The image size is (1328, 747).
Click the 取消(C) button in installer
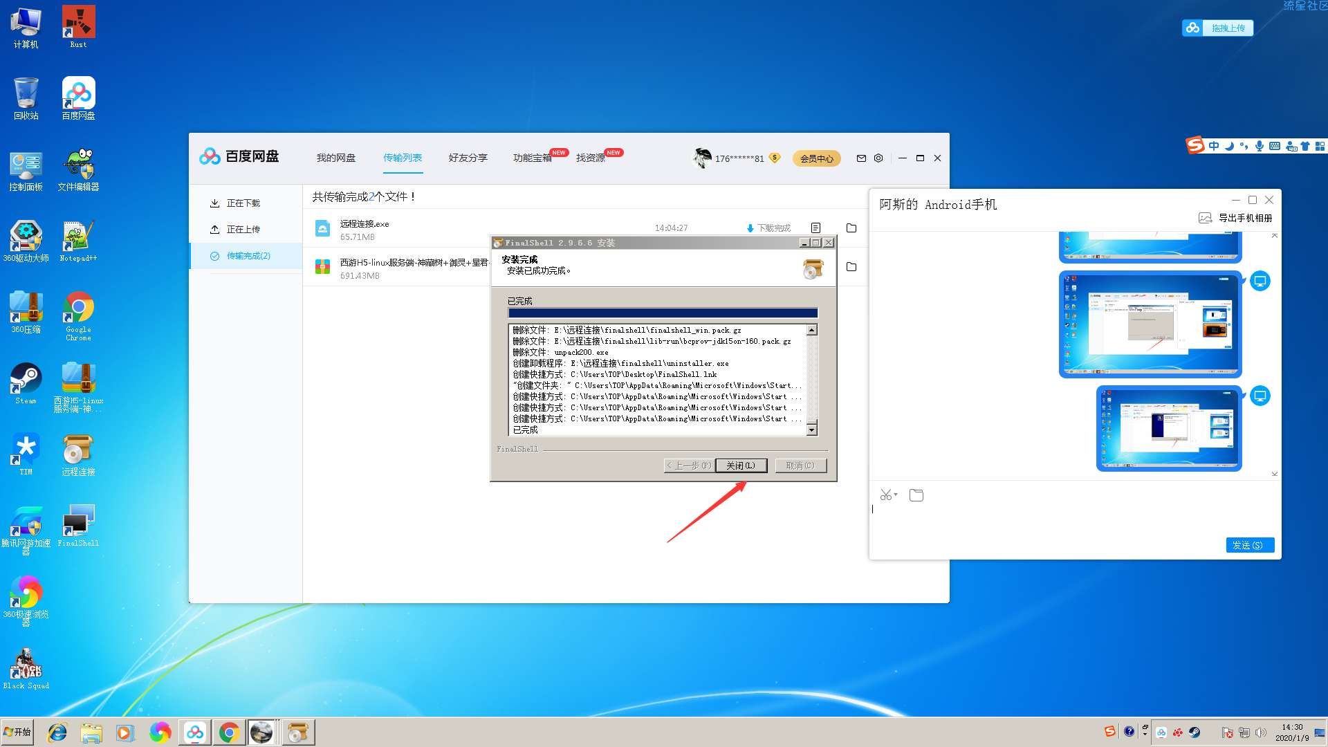tap(800, 465)
